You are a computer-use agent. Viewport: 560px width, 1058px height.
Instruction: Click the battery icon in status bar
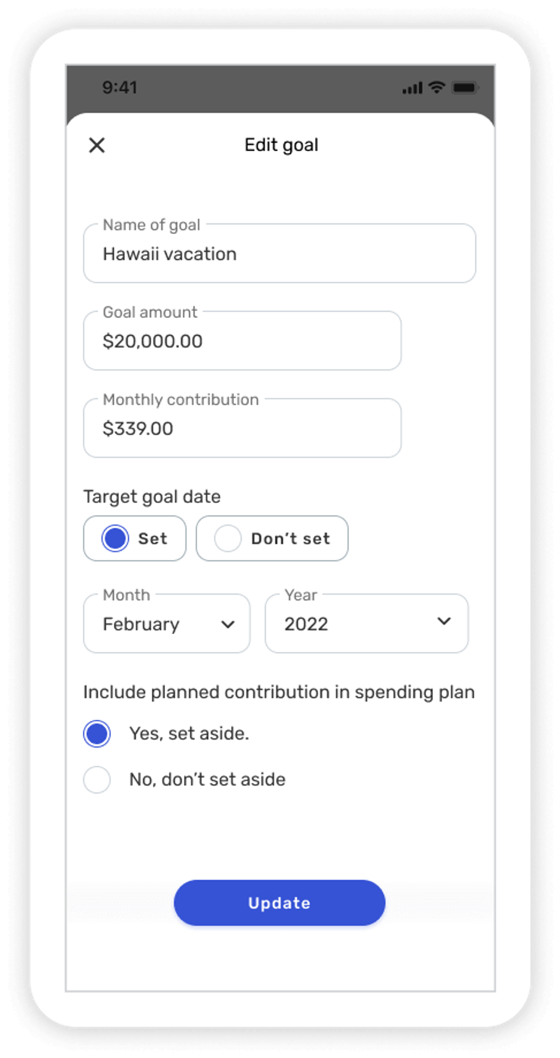click(x=466, y=87)
